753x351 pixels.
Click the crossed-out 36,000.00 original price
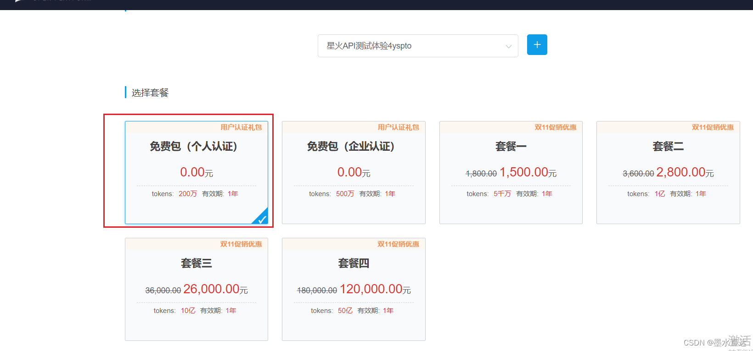(x=163, y=291)
